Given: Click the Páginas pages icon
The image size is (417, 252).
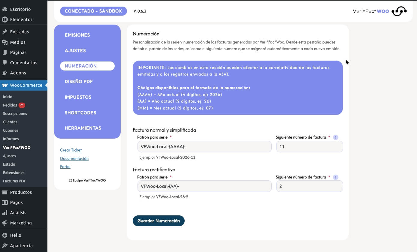Looking at the screenshot, I should click(5, 52).
